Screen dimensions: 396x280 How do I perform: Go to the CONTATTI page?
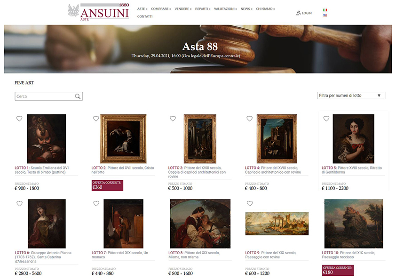point(145,16)
